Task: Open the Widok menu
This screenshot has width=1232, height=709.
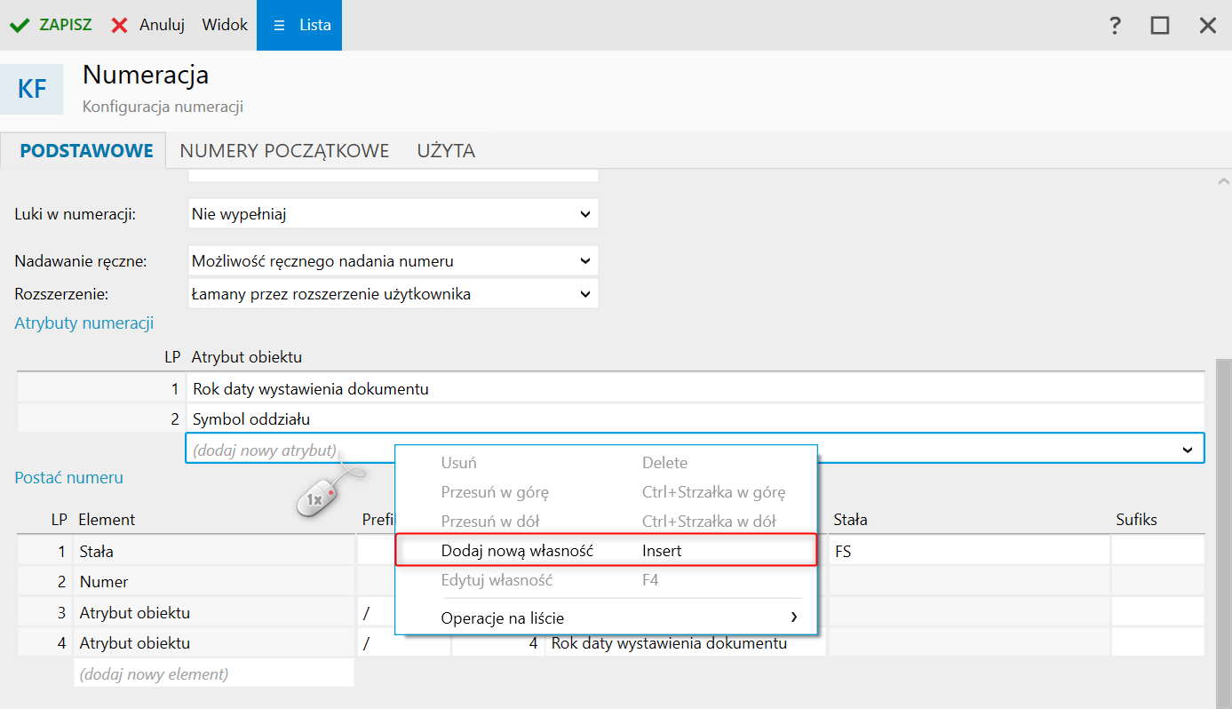Action: pos(225,25)
